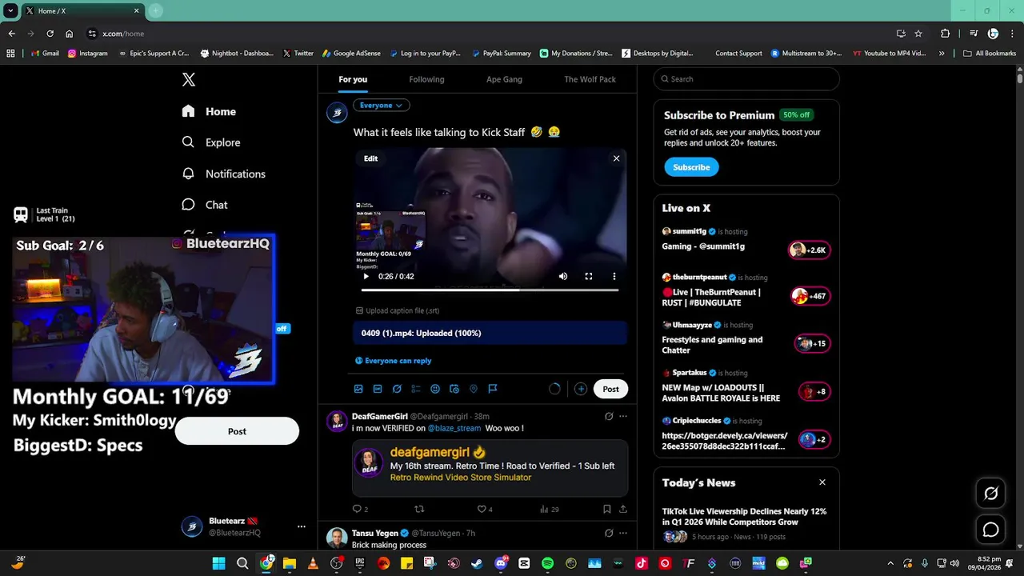The width and height of the screenshot is (1024, 576).
Task: Open Chrome extensions puzzle icon
Action: pyautogui.click(x=945, y=34)
